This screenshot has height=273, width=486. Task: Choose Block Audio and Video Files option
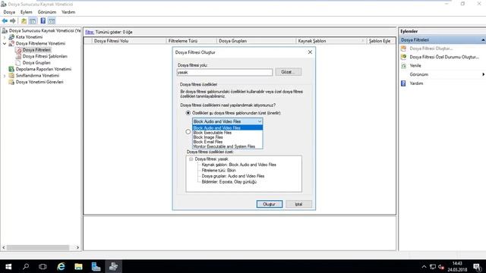point(228,128)
